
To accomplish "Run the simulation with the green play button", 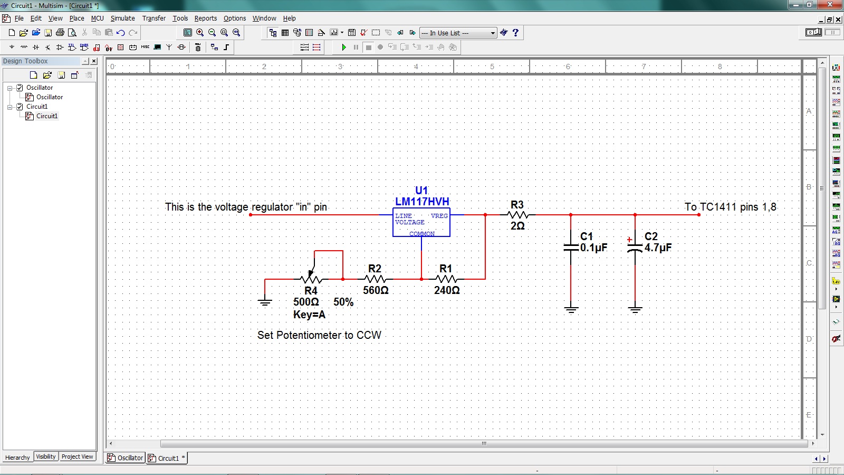I will click(344, 47).
